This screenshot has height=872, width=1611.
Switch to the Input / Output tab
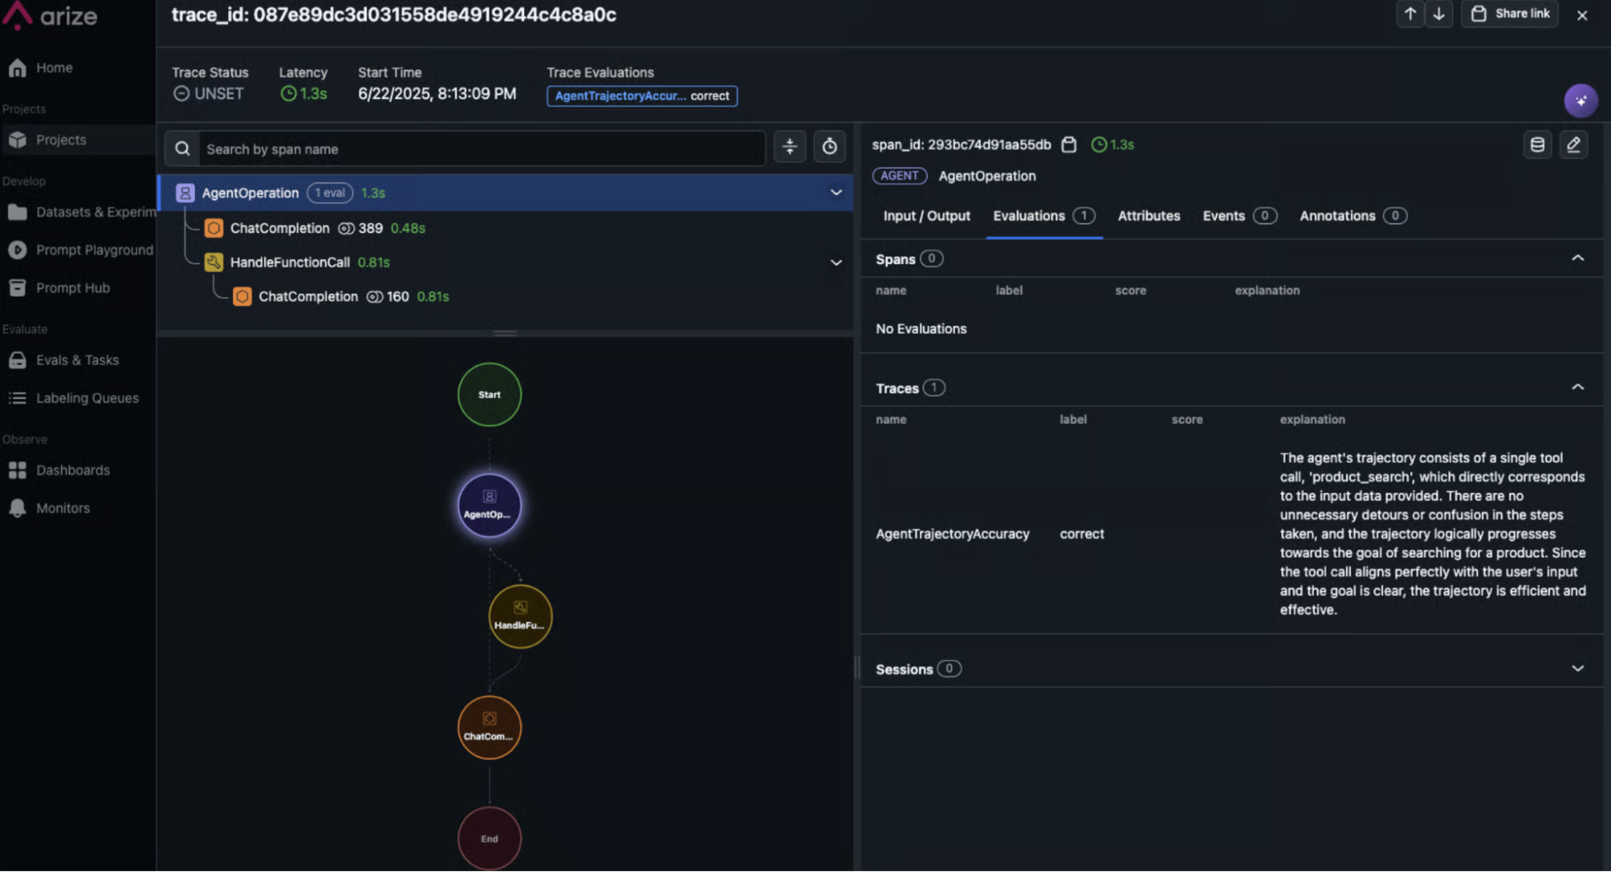(x=926, y=216)
